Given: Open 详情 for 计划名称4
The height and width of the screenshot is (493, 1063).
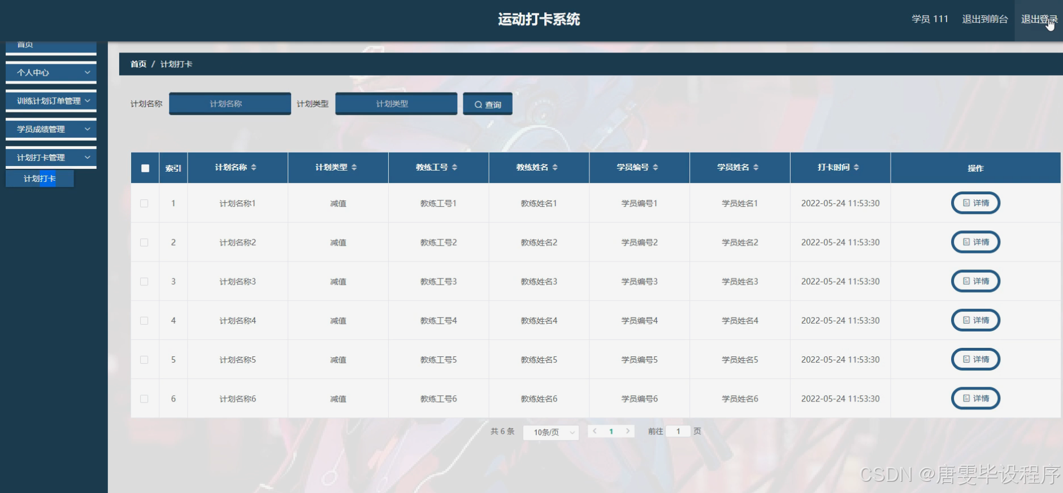Looking at the screenshot, I should pos(976,320).
